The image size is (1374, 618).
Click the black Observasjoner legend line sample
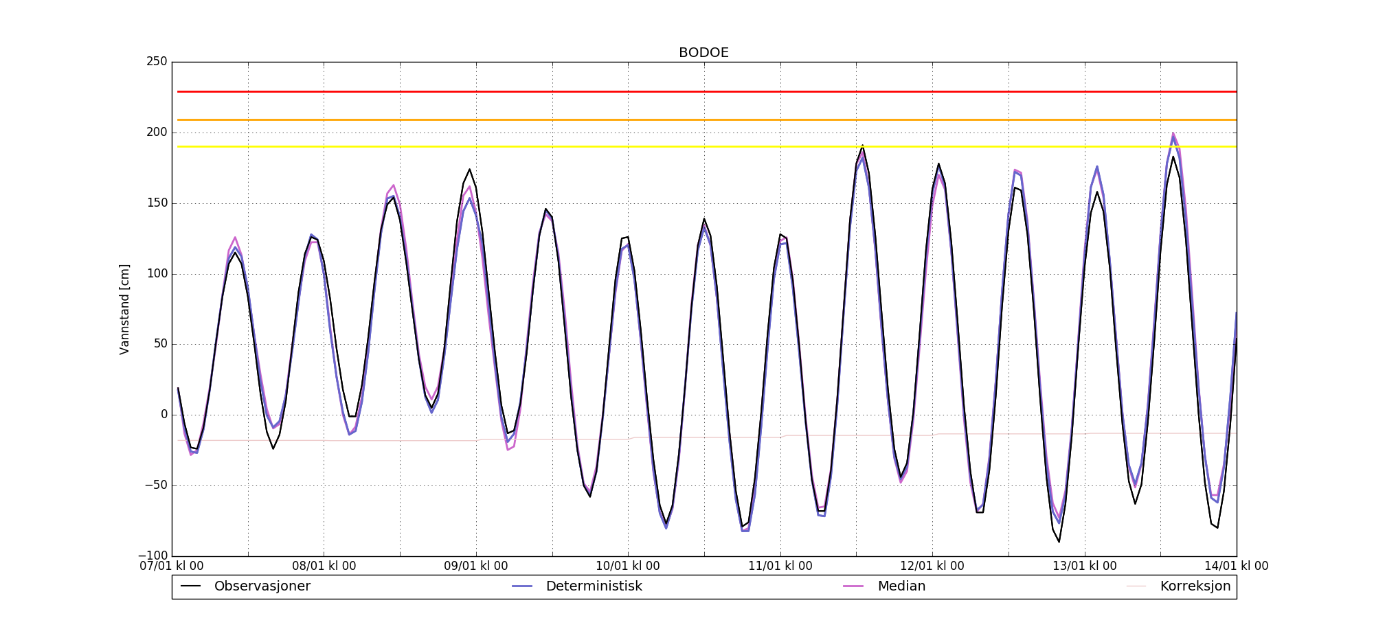click(190, 586)
